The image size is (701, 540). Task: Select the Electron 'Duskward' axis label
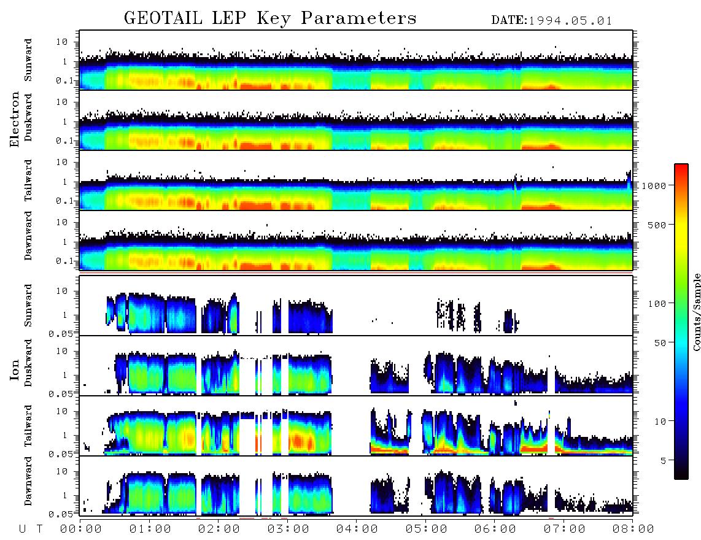[x=28, y=118]
